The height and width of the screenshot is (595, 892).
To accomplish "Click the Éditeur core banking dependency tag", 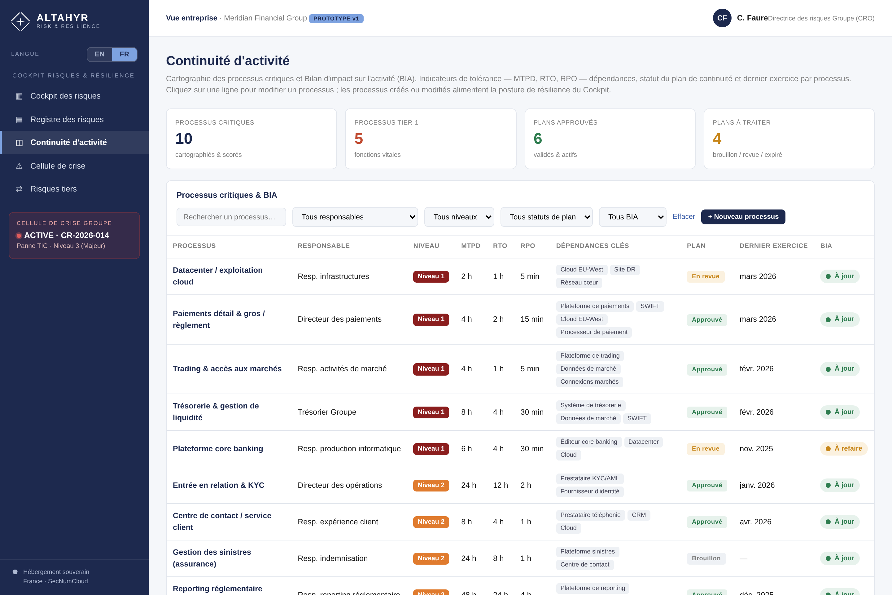I will 589,442.
